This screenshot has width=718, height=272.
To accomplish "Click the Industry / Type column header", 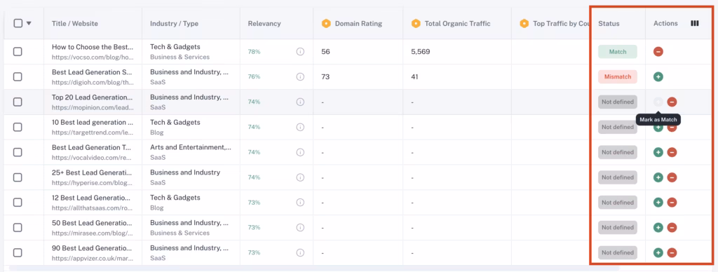I will coord(174,23).
